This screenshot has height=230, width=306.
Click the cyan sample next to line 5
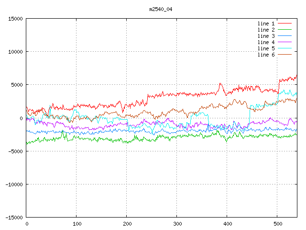[x=284, y=48]
